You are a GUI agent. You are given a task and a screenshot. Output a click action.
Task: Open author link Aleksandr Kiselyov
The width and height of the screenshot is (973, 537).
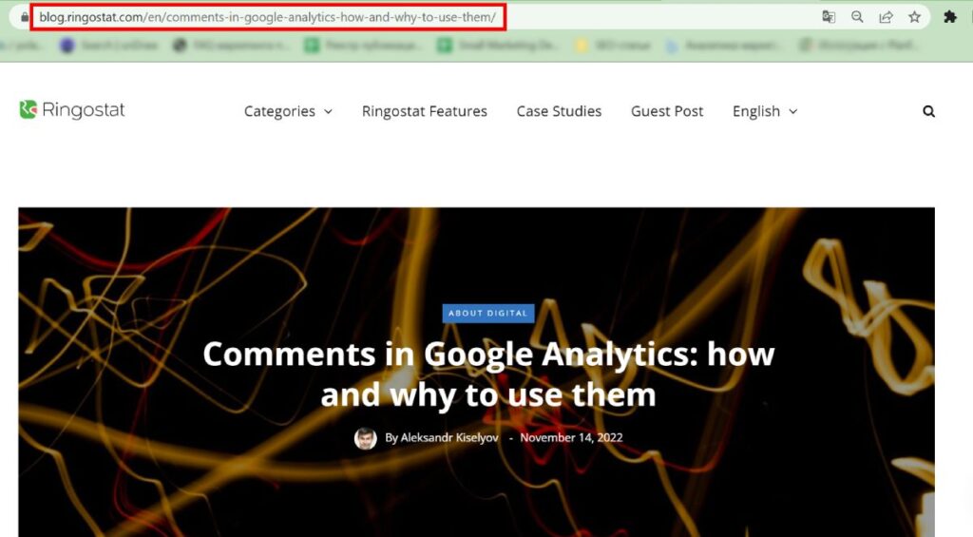pyautogui.click(x=449, y=437)
